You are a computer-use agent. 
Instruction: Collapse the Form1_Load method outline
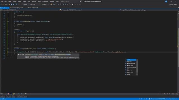pyautogui.click(x=8, y=21)
